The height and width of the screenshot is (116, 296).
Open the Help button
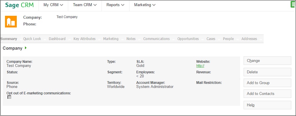[x=267, y=105]
